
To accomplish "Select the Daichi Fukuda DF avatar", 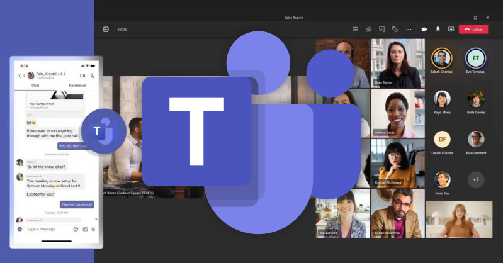I will pyautogui.click(x=442, y=139).
